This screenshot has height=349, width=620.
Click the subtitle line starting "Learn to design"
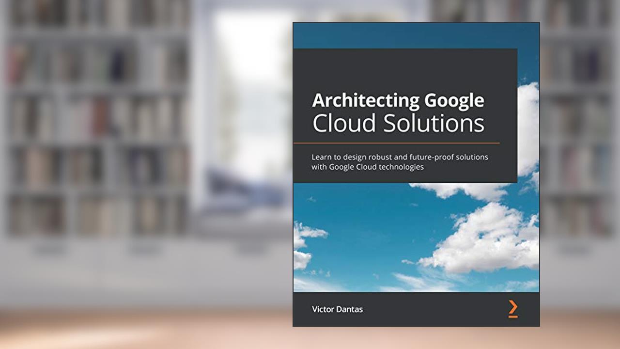click(400, 158)
